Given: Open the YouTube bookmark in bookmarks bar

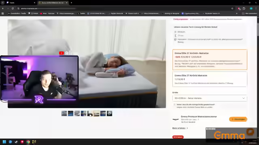Looking at the screenshot, I should (47, 13).
